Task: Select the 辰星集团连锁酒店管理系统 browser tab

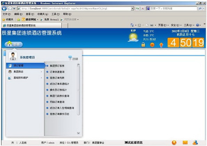Action: (32, 25)
